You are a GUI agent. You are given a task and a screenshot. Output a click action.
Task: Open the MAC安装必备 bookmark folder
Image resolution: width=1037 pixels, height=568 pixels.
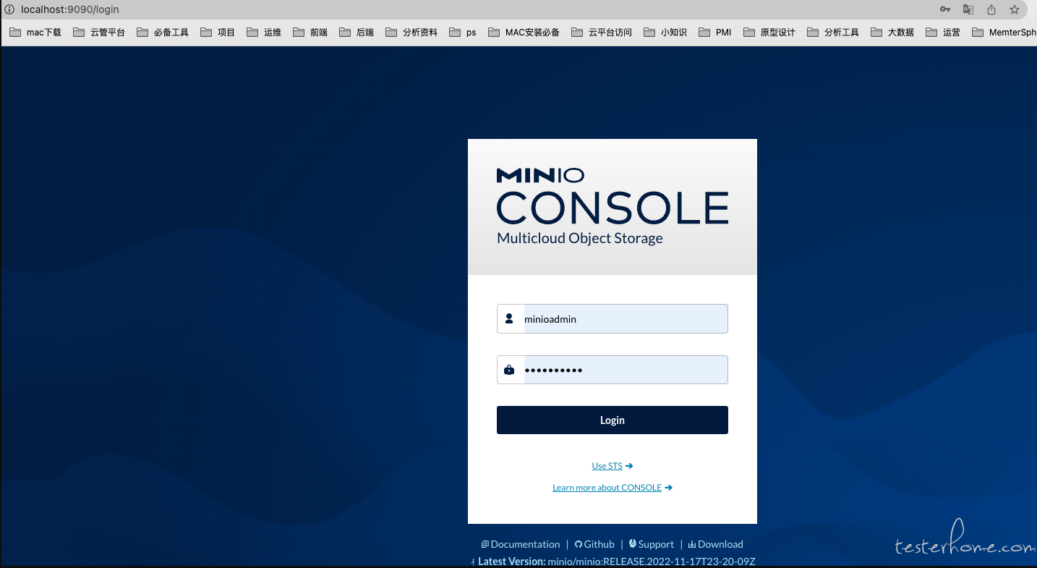pos(524,33)
